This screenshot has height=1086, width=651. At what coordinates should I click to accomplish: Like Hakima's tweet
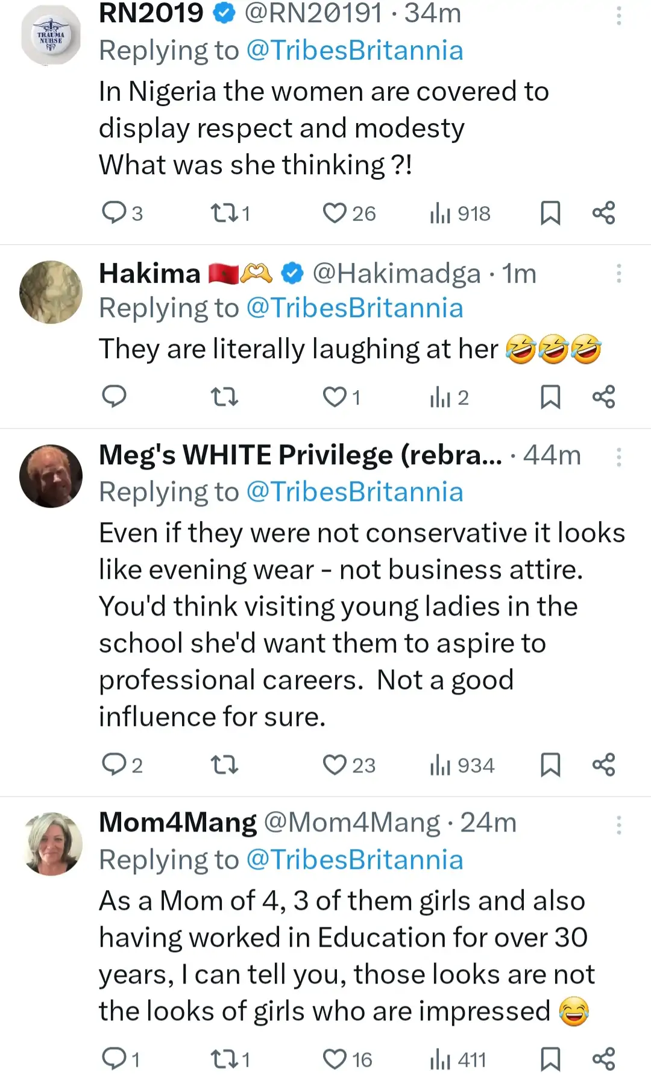[335, 397]
